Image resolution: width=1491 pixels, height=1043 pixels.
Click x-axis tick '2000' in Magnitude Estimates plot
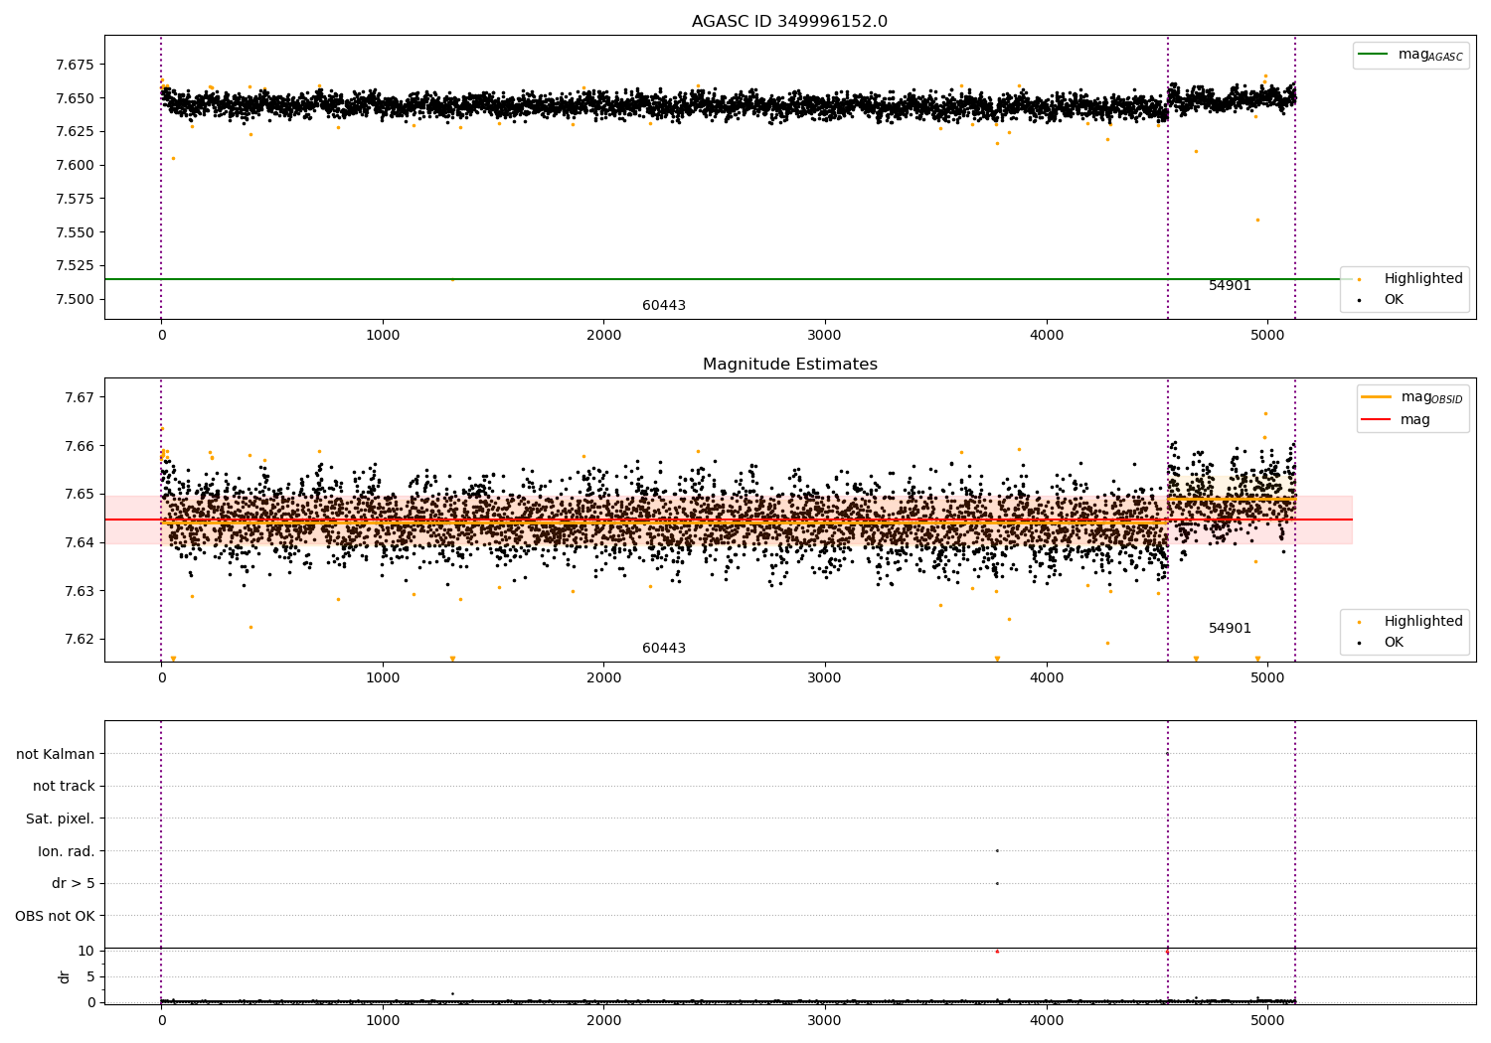pyautogui.click(x=603, y=677)
